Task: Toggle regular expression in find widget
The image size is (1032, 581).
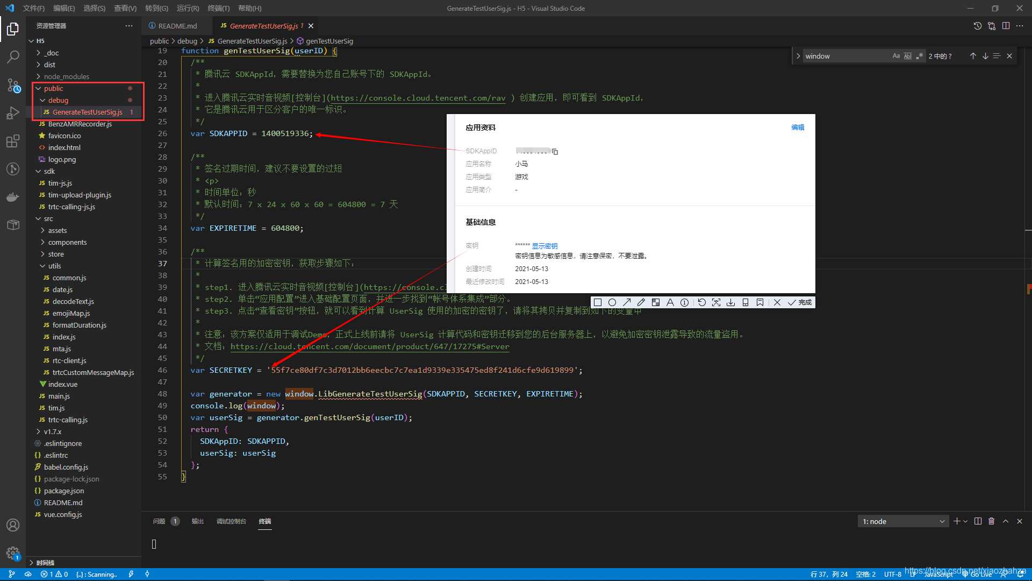Action: coord(920,56)
